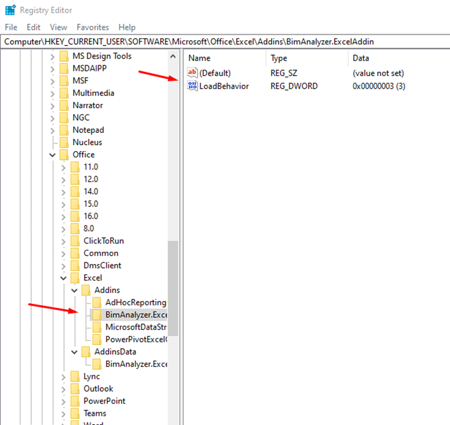450x425 pixels.
Task: Select the PowerPivotExcel folder icon
Action: tap(97, 340)
